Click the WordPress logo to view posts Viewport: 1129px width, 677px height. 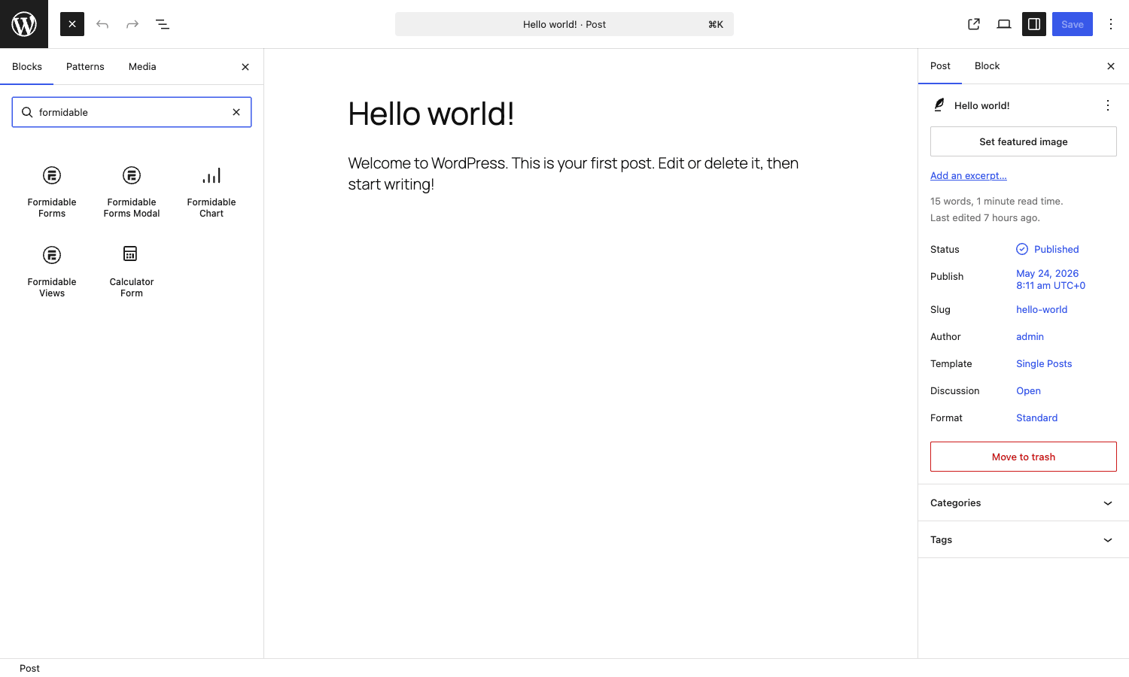[24, 24]
